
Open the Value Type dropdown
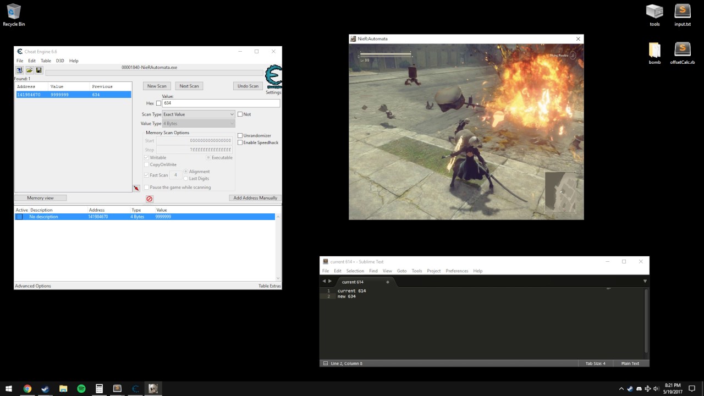tap(199, 124)
